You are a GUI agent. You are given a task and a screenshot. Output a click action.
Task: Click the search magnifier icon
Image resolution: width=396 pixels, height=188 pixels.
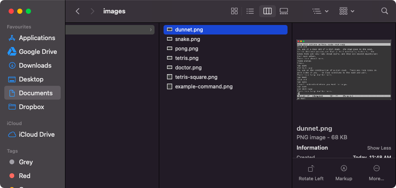[384, 11]
